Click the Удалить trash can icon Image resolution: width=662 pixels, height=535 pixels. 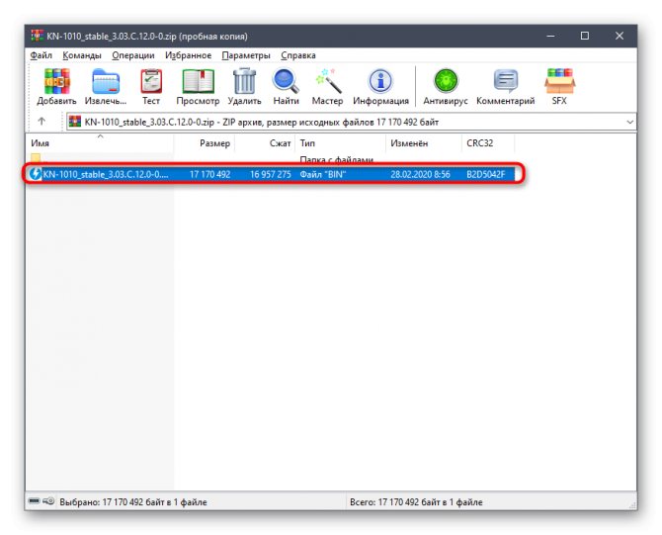tap(244, 87)
